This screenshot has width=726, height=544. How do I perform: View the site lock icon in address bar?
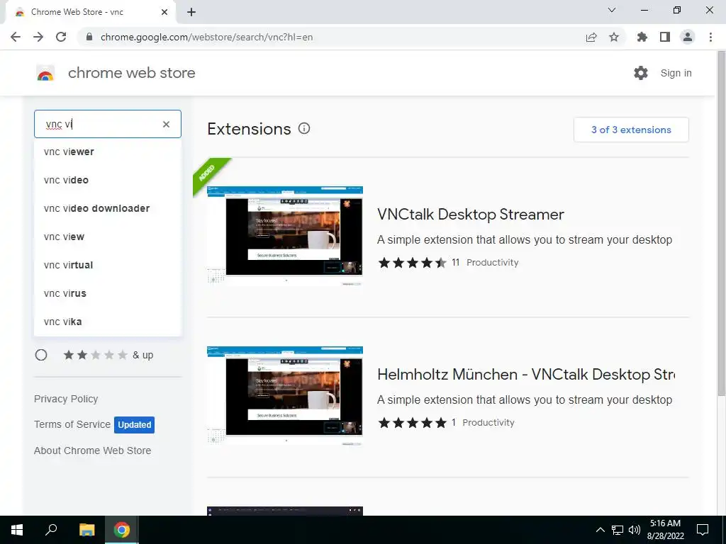point(89,37)
